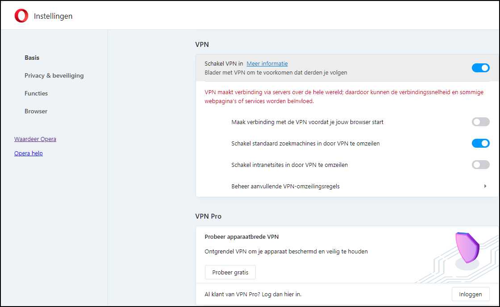Go to Privacy & beveiliging section

pyautogui.click(x=54, y=75)
